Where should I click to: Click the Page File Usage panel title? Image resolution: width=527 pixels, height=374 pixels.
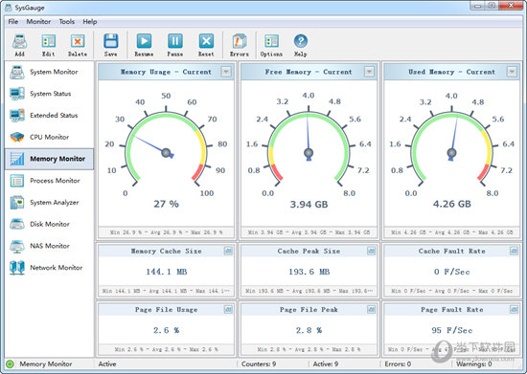pos(166,310)
